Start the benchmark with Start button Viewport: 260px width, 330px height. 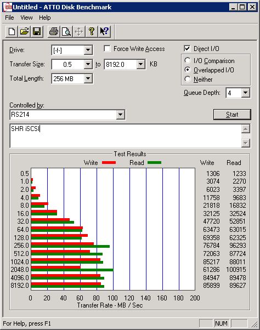pos(232,115)
